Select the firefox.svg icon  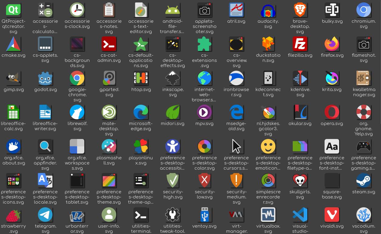(x=332, y=44)
